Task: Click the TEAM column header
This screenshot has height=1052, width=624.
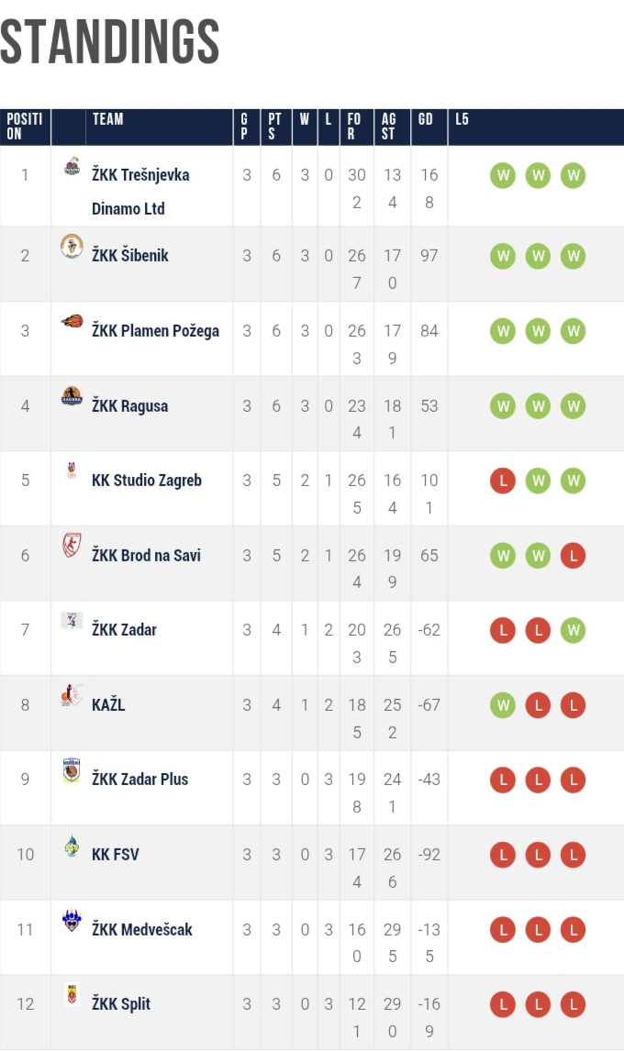Action: 107,119
